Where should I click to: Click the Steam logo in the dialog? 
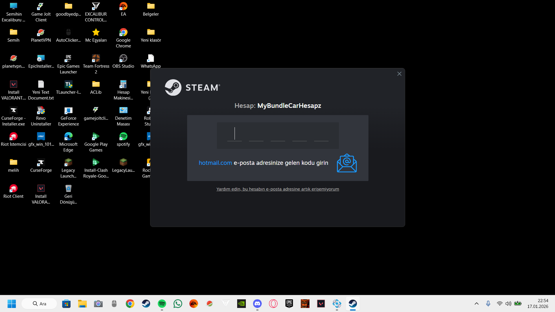(x=193, y=87)
